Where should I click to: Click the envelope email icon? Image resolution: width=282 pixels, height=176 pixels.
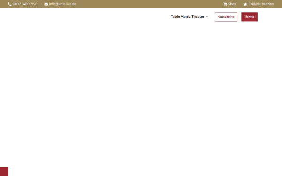46,4
